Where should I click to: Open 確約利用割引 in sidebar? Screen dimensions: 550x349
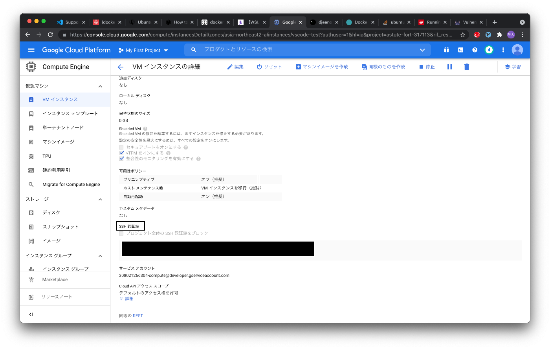click(65, 170)
